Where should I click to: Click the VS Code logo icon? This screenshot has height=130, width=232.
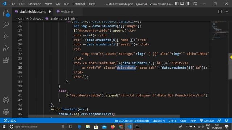coord(4,4)
